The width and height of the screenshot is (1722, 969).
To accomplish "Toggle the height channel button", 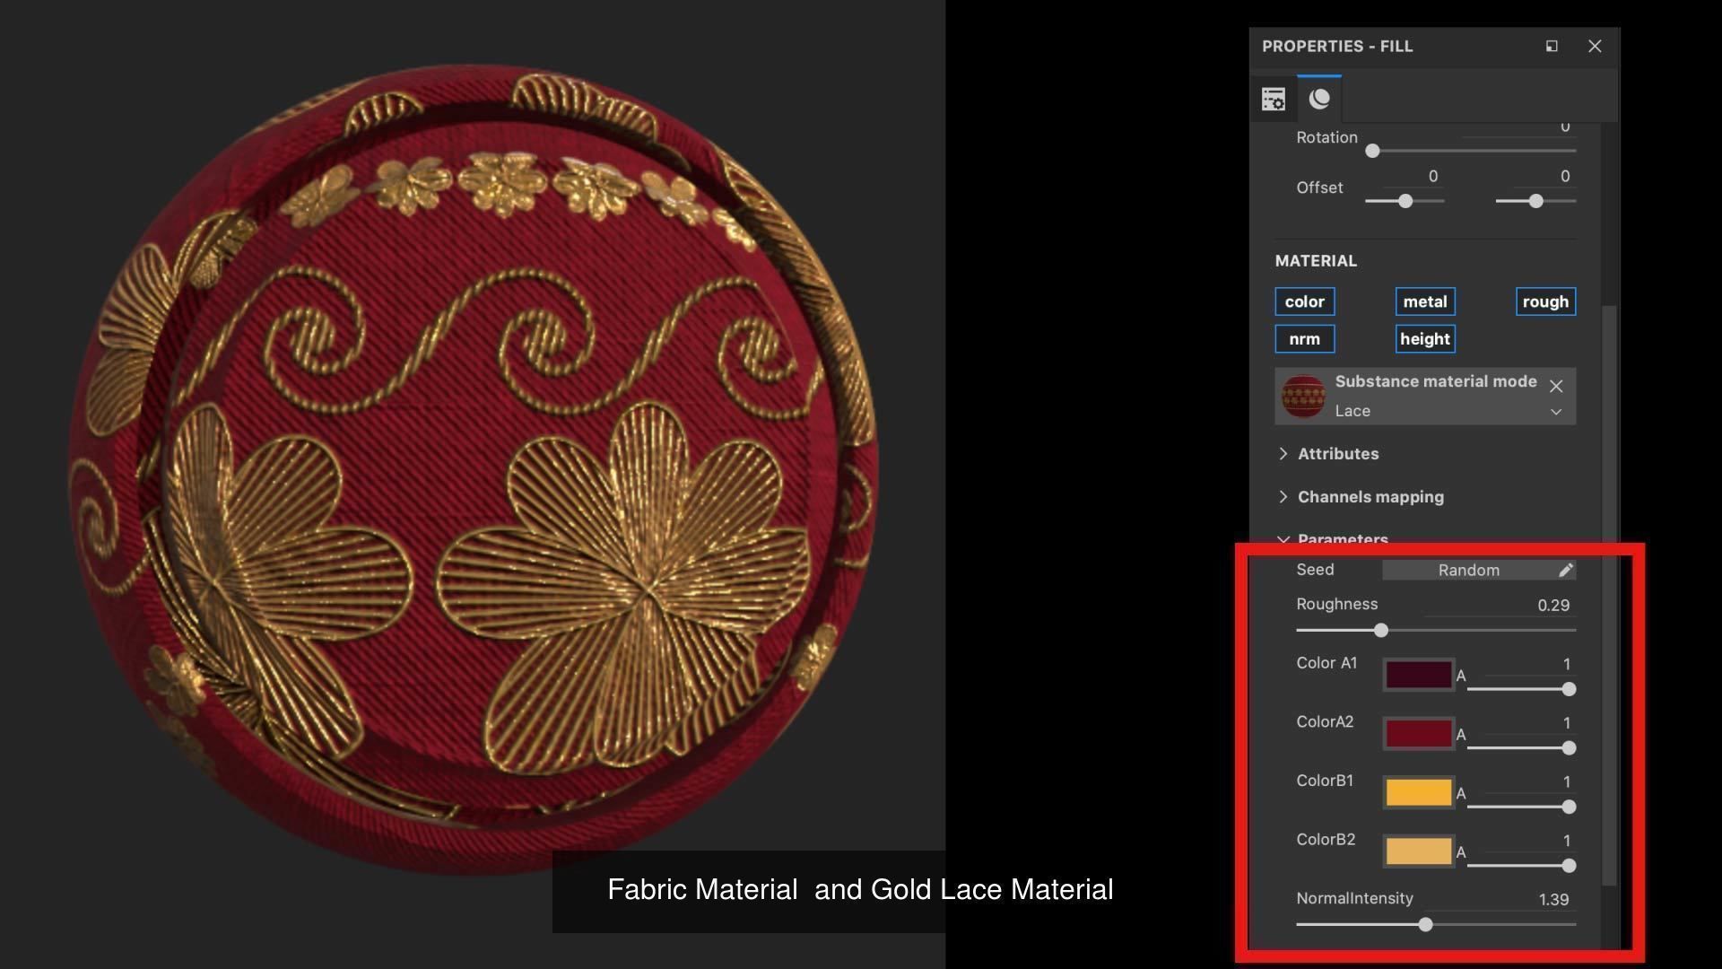I will pyautogui.click(x=1424, y=339).
